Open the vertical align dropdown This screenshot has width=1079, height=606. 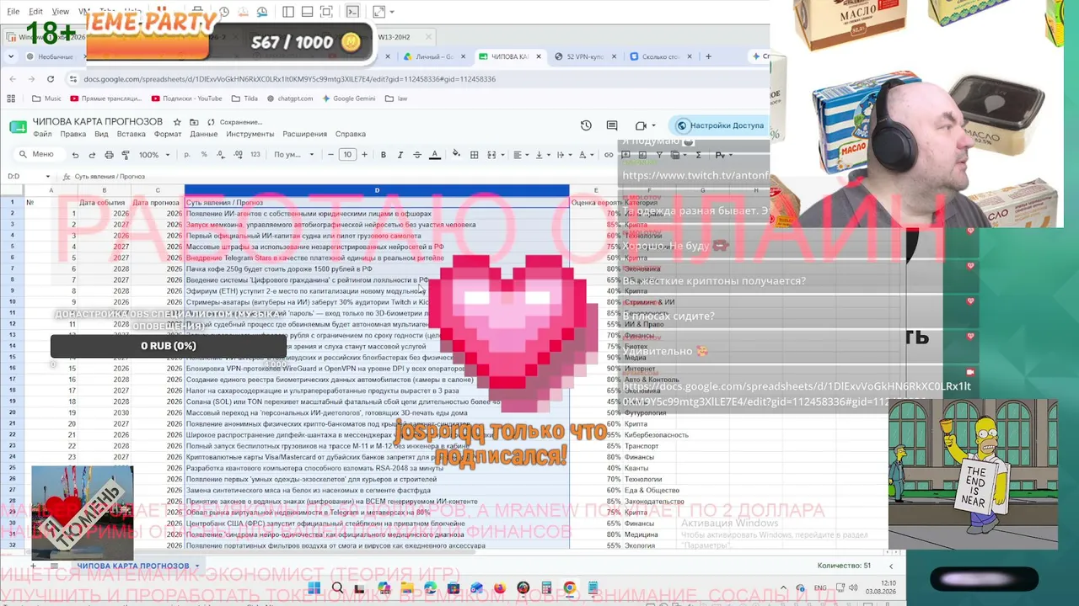542,155
